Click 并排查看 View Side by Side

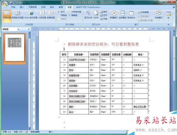click(x=143, y=12)
